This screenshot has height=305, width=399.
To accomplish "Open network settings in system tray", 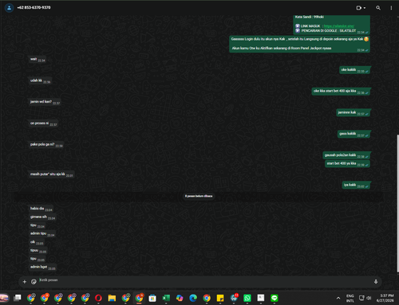I will pos(361,298).
